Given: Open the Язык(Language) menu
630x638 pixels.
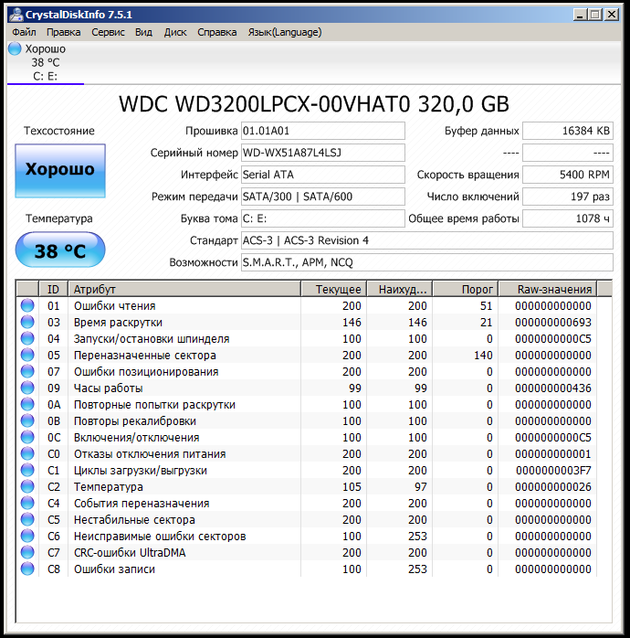Looking at the screenshot, I should click(x=285, y=32).
